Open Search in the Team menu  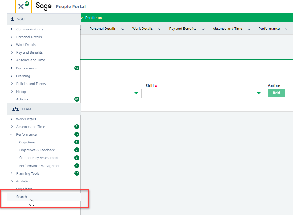(22, 197)
